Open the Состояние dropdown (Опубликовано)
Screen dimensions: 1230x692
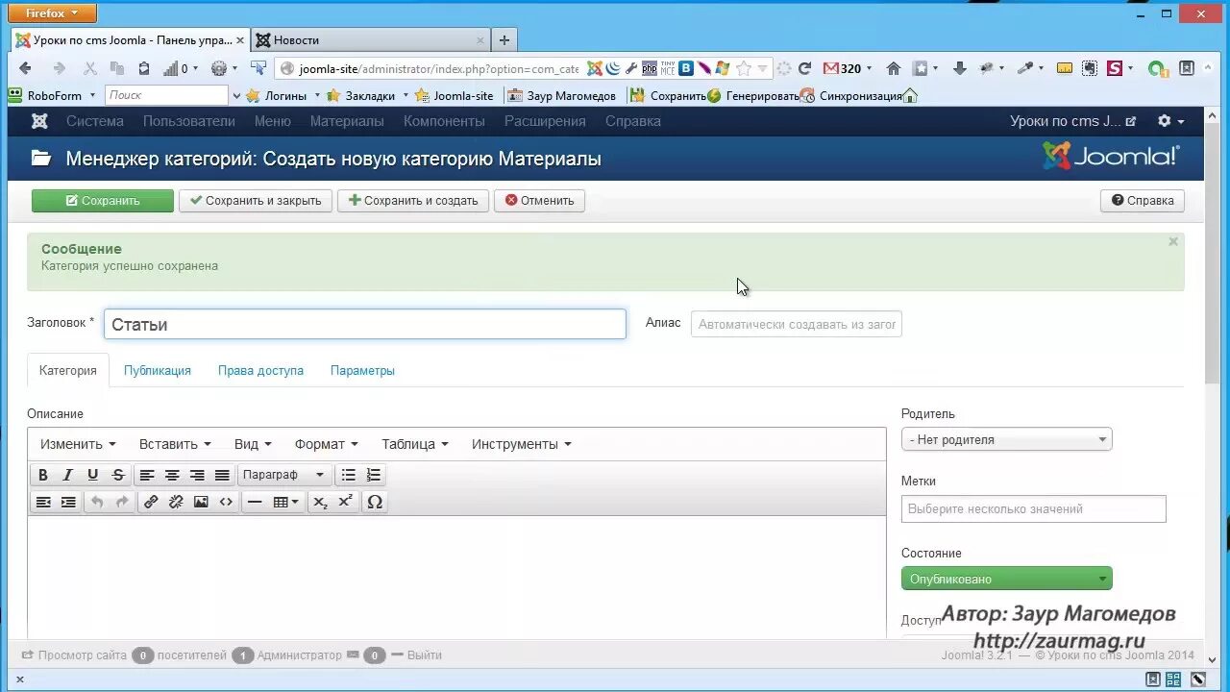tap(1006, 579)
